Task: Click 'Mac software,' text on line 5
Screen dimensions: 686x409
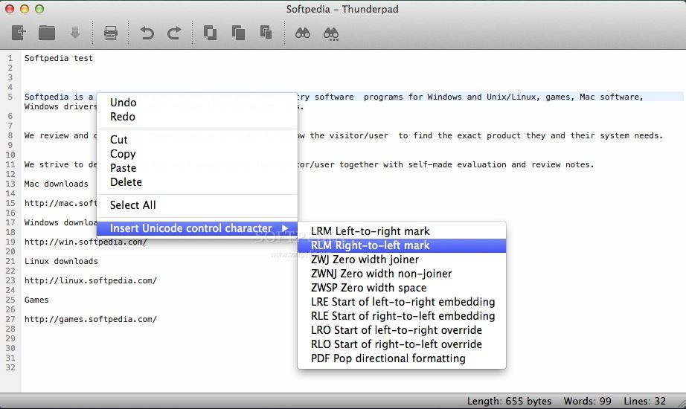Action: [611, 97]
